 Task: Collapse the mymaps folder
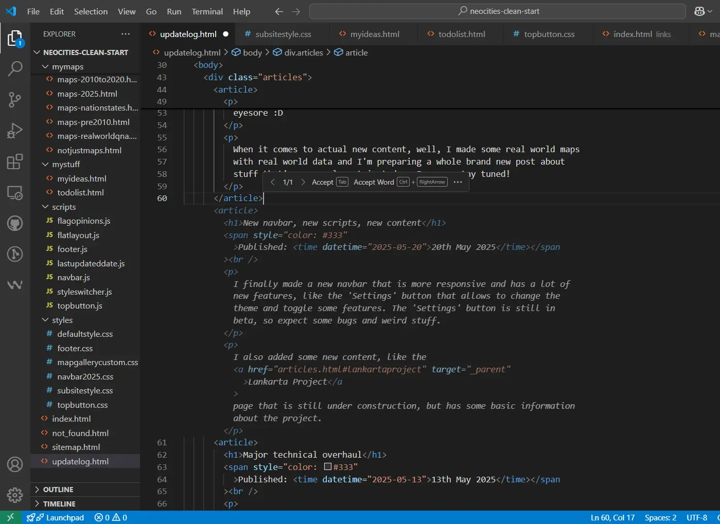[x=45, y=67]
